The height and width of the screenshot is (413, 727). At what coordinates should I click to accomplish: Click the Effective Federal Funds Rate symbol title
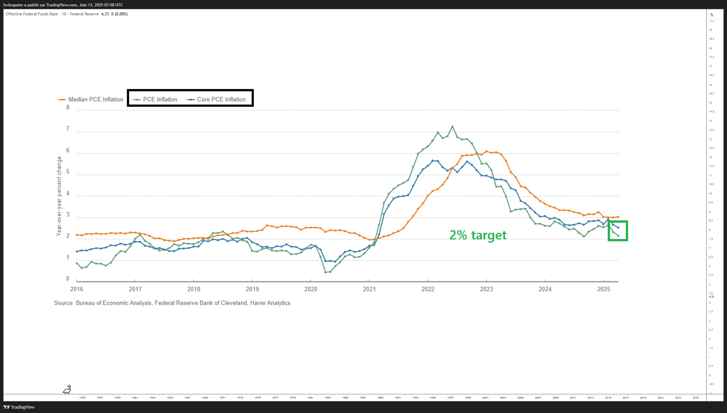pyautogui.click(x=32, y=14)
